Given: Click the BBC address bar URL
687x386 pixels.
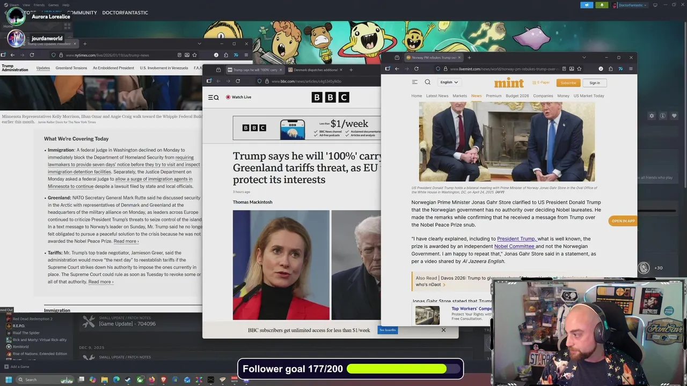Looking at the screenshot, I should (x=306, y=81).
